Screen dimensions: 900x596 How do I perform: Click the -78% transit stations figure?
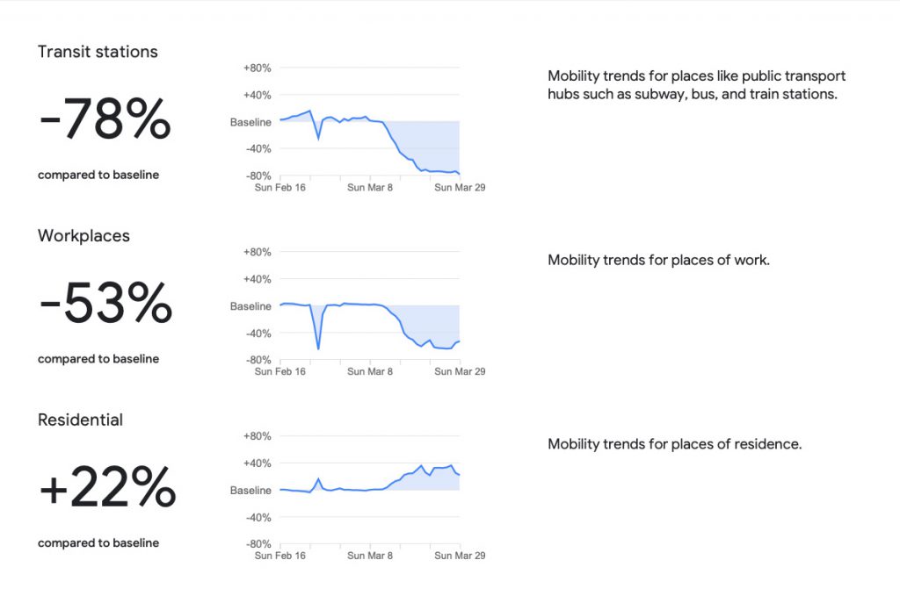click(105, 118)
